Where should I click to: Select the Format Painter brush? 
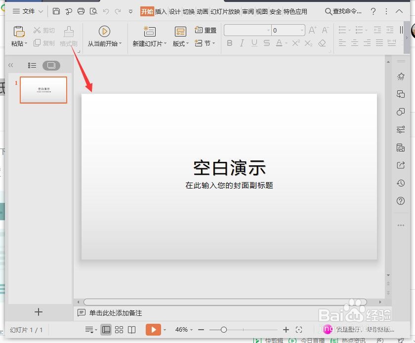69,32
